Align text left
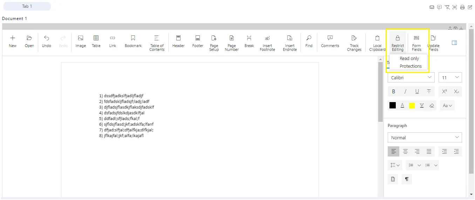 click(394, 151)
